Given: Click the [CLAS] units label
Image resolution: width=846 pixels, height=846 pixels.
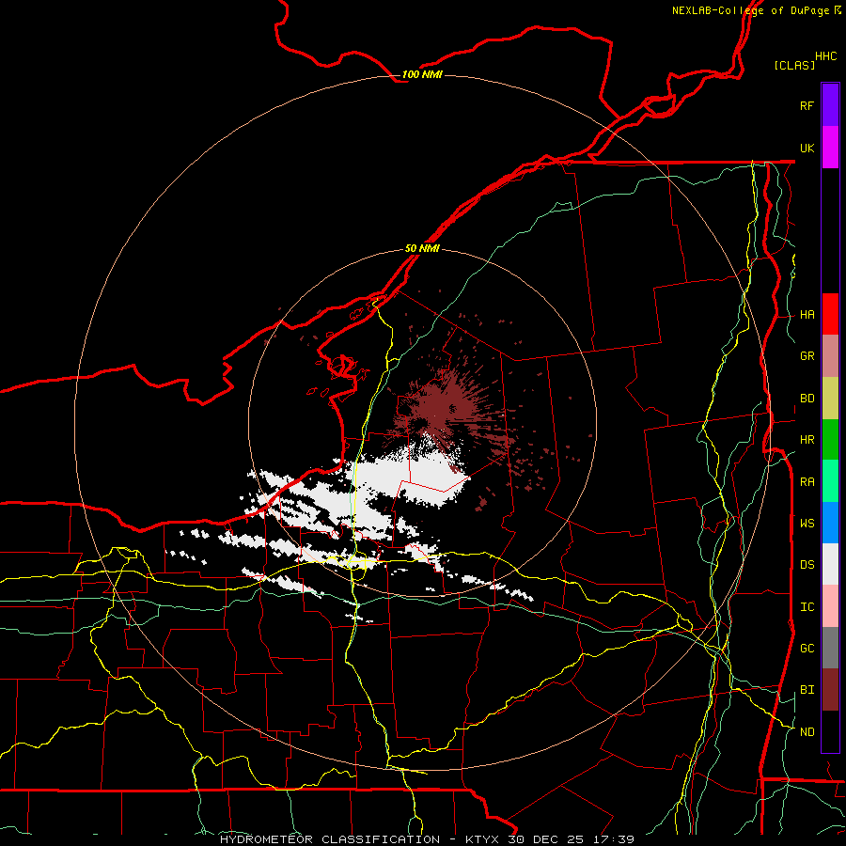Looking at the screenshot, I should (x=794, y=65).
